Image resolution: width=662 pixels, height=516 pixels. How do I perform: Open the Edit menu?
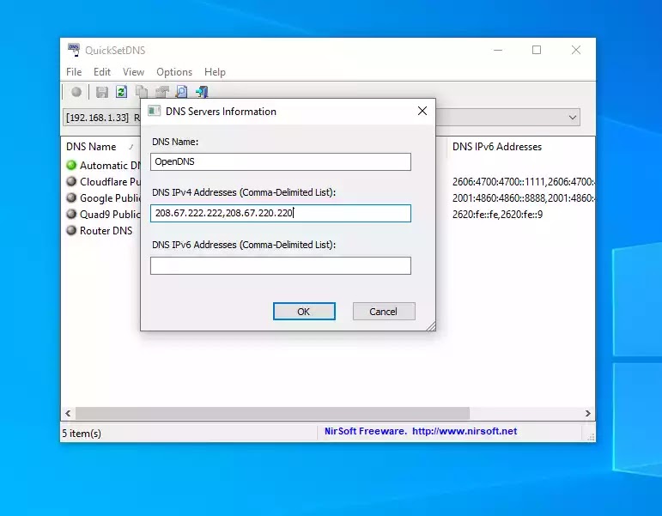(102, 72)
